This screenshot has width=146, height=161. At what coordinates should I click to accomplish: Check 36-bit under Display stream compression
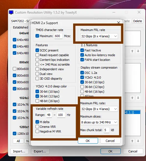pyautogui.click(x=82, y=87)
